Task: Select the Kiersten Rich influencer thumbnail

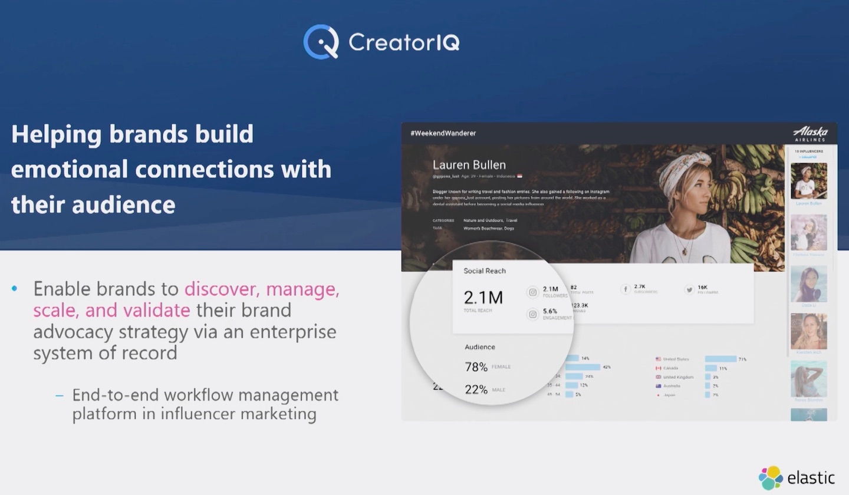Action: click(x=809, y=331)
